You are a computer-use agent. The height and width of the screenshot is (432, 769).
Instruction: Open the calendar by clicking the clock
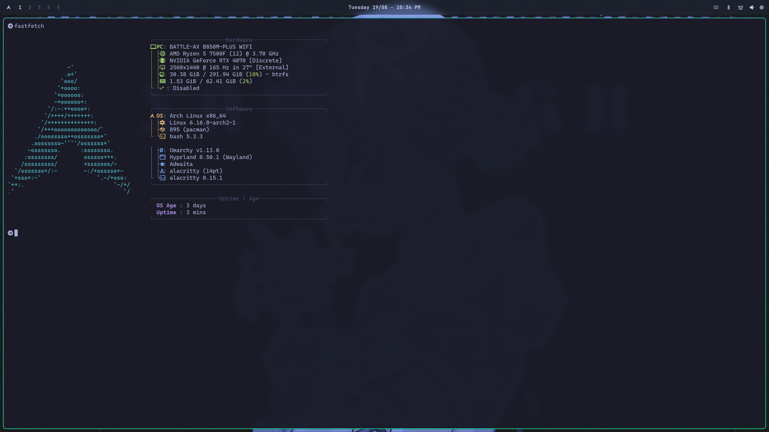(x=384, y=7)
